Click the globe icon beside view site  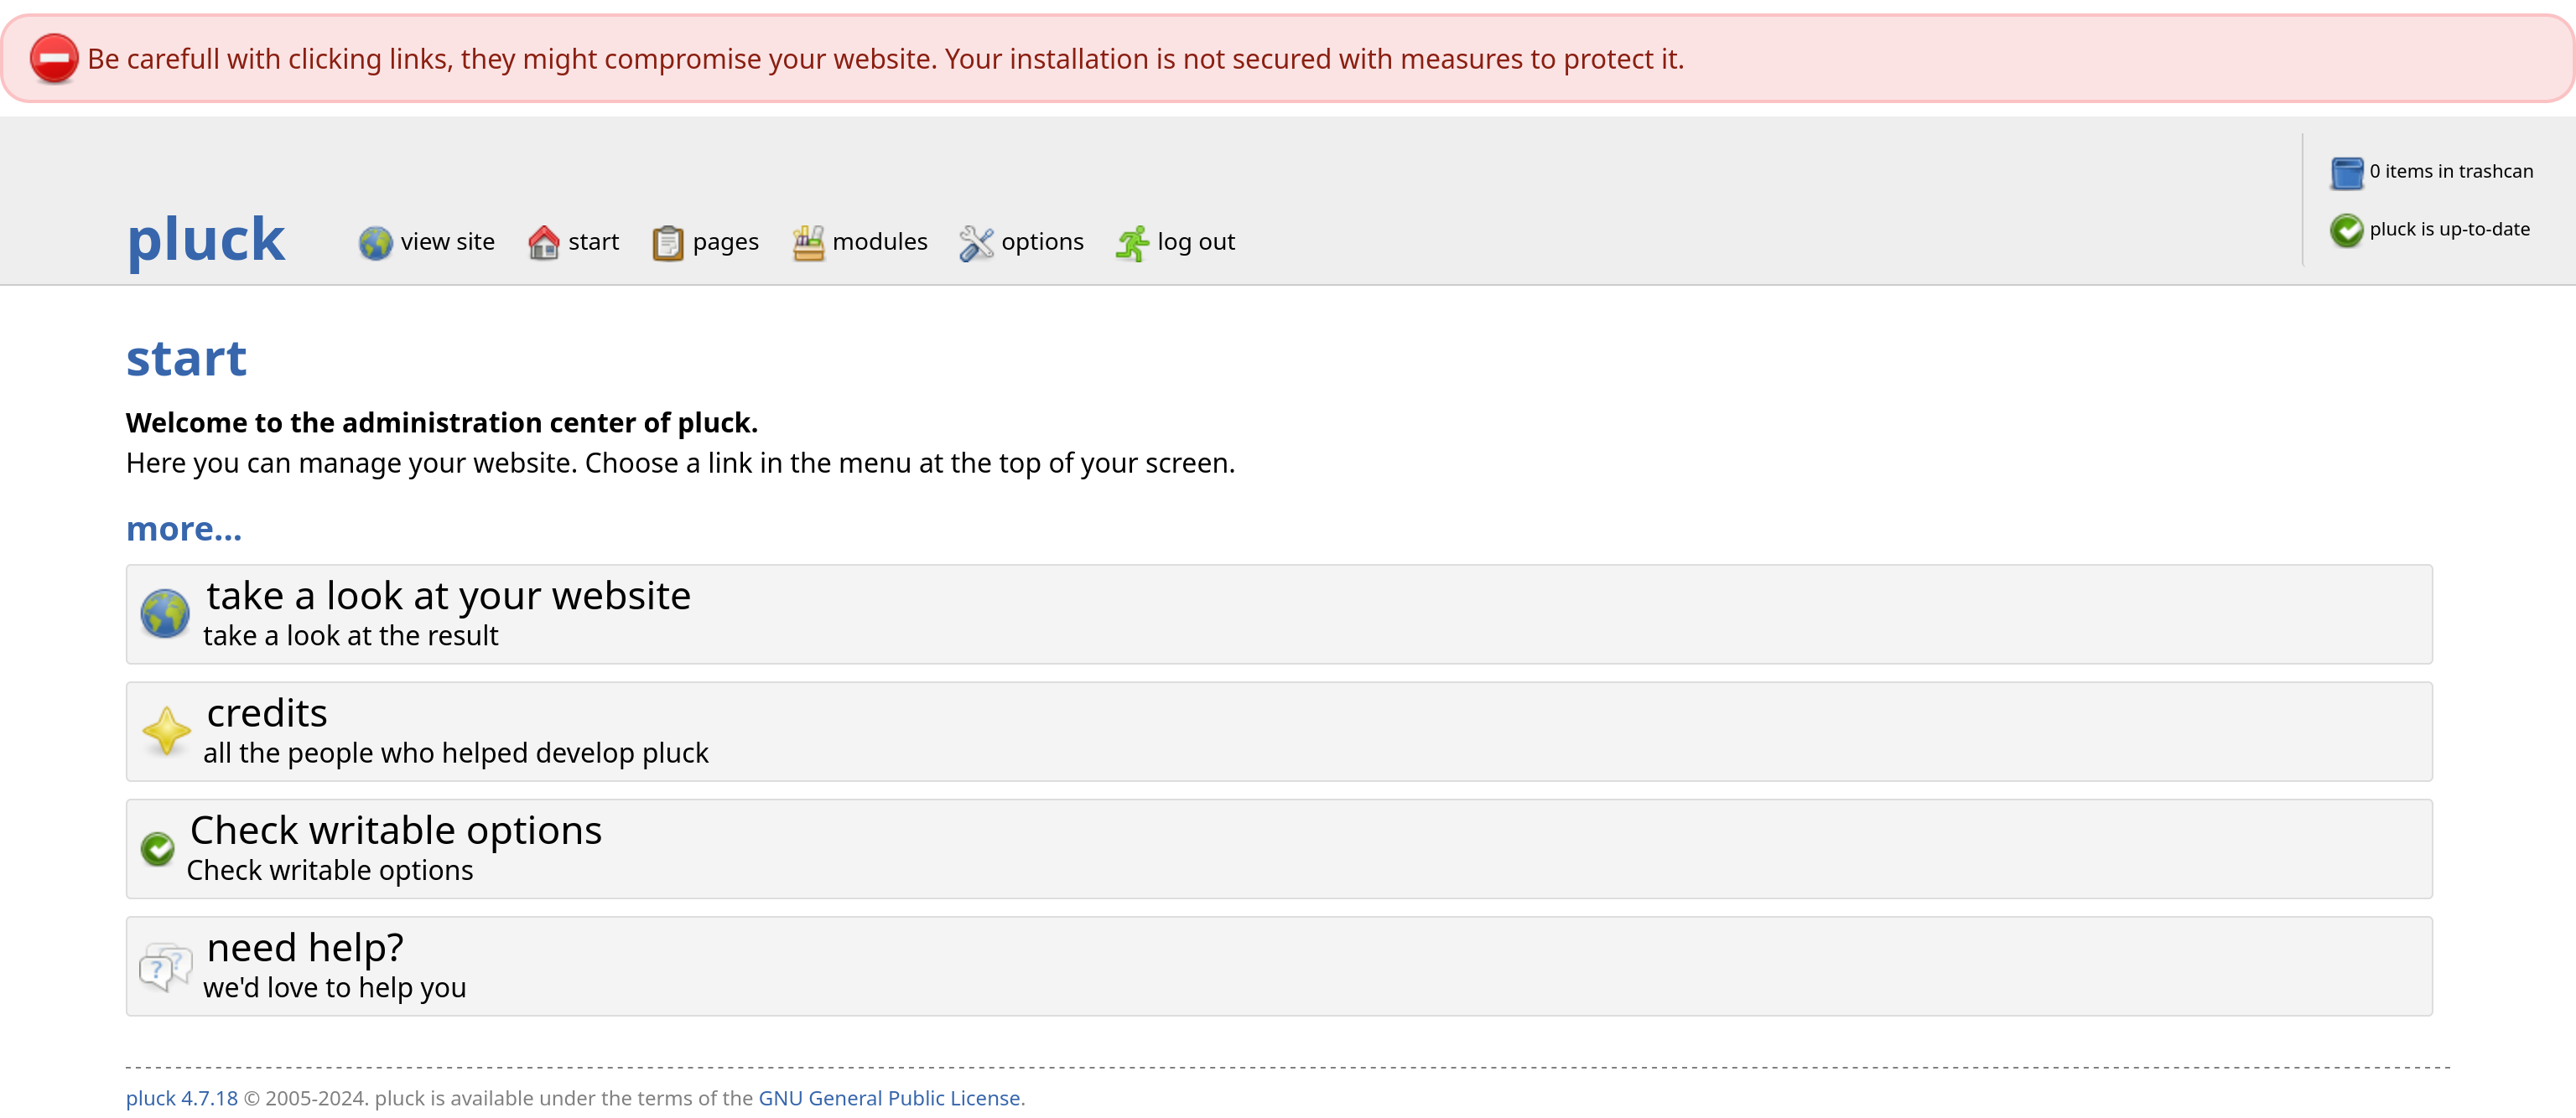click(375, 243)
